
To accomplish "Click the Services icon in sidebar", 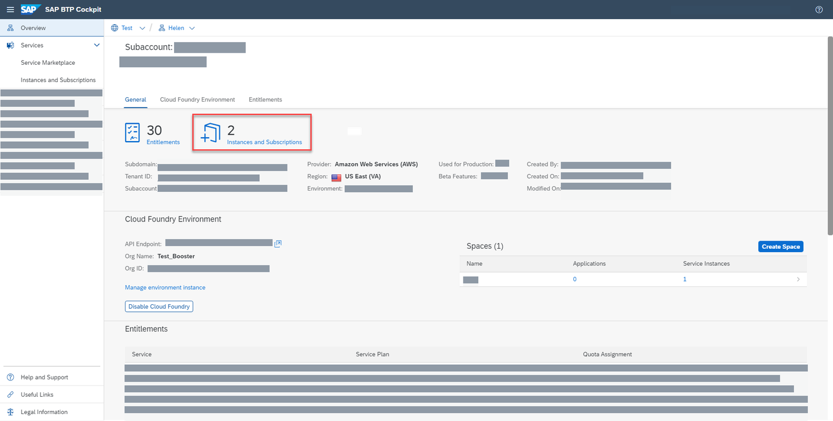I will pyautogui.click(x=10, y=45).
